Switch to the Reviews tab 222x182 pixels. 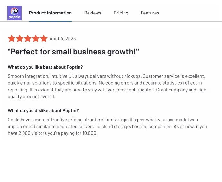(x=93, y=13)
